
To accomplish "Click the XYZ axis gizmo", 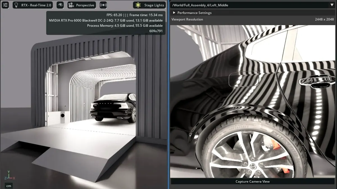I will pyautogui.click(x=9, y=175).
